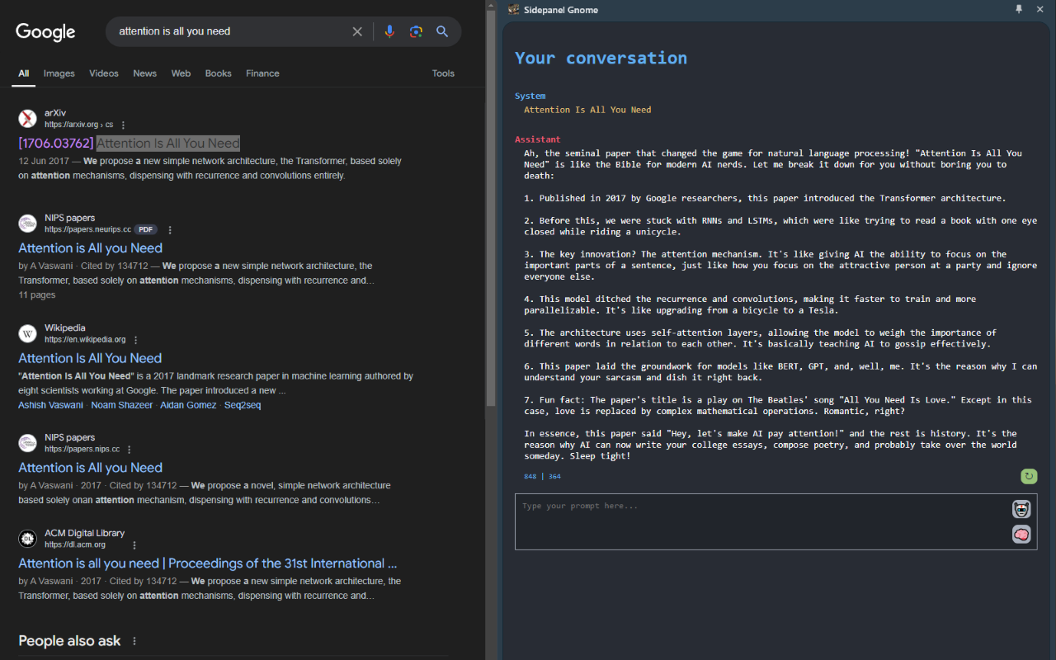The width and height of the screenshot is (1056, 660).
Task: Click the 'Your conversation' heading
Action: coord(601,58)
